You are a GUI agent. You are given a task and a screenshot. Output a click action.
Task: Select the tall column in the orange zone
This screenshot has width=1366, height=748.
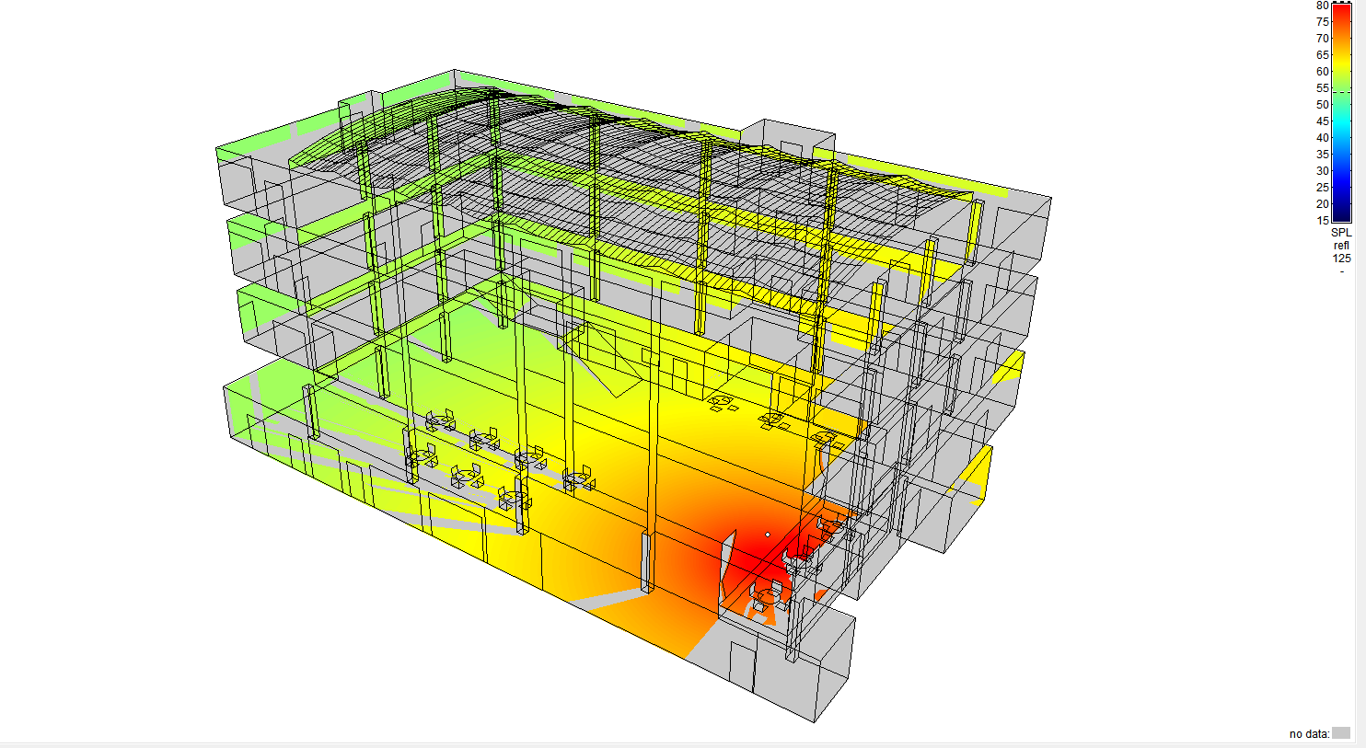[x=646, y=561]
